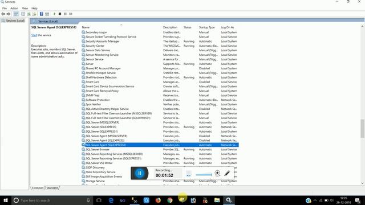The width and height of the screenshot is (365, 205).
Task: Click the vertical scrollbar thumb of services list
Action: click(363, 128)
